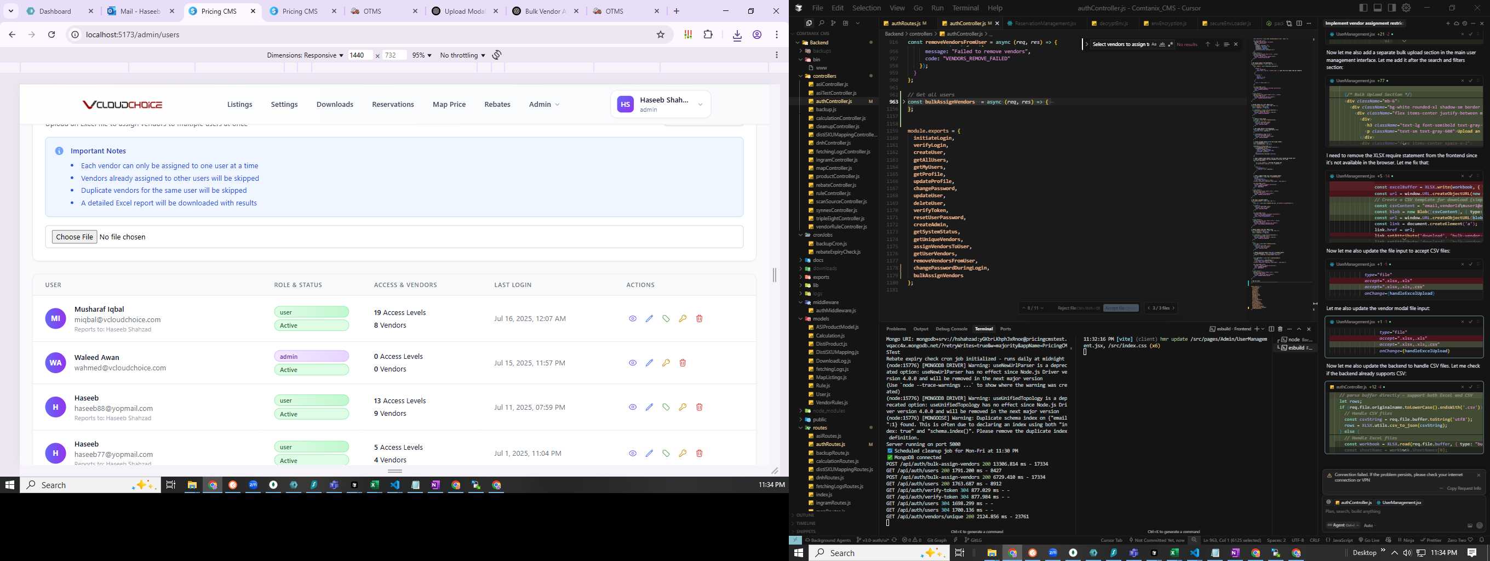The image size is (1490, 561).
Task: Rotate the device toolbar viewport
Action: [x=497, y=55]
